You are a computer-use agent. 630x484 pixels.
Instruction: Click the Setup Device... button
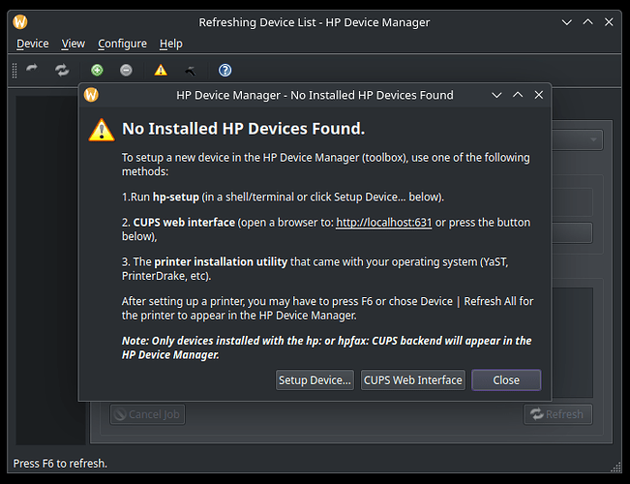315,379
